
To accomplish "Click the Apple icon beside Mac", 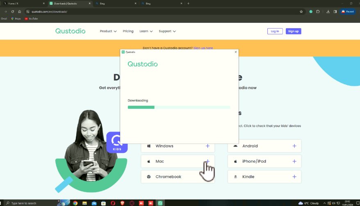I will [149, 161].
